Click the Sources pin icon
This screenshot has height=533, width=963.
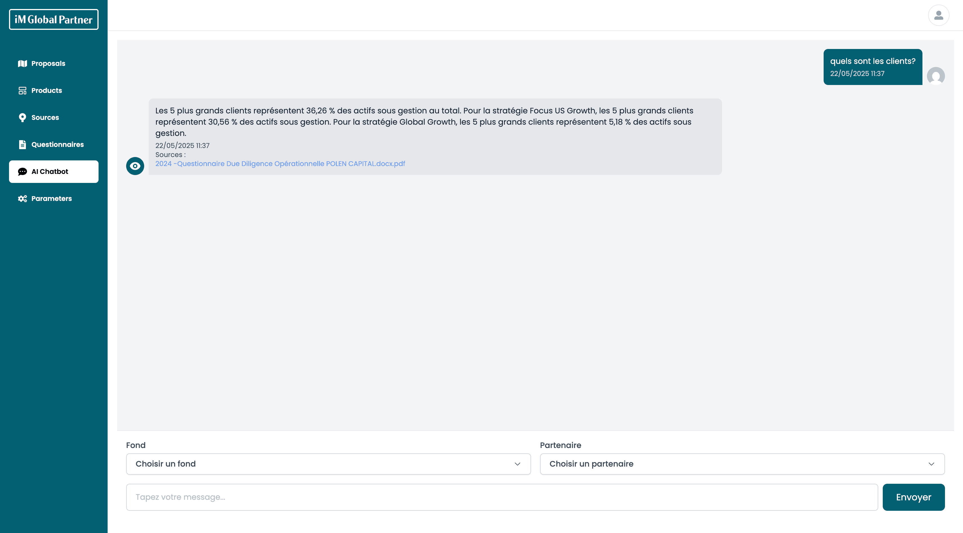pos(23,118)
